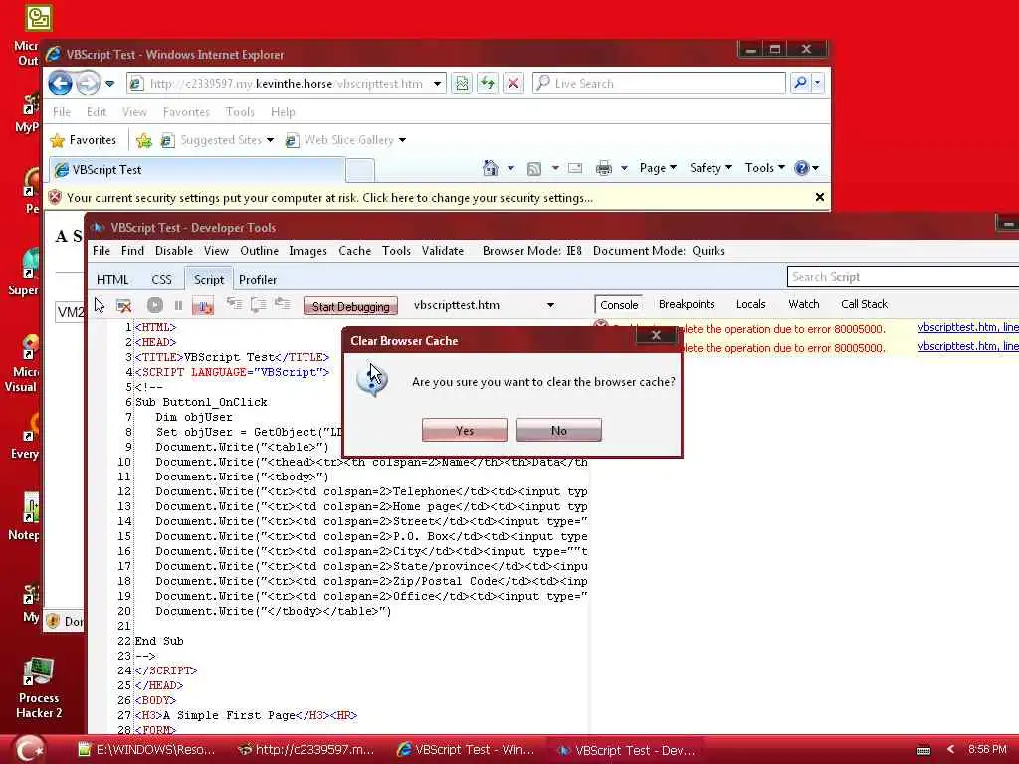Switch to the CSS tab
1019x764 pixels.
click(162, 280)
